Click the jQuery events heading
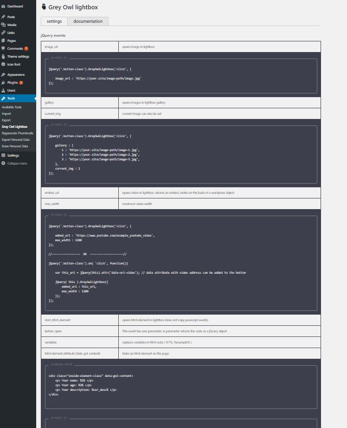Screen dimensions: 347x428 (x=53, y=35)
